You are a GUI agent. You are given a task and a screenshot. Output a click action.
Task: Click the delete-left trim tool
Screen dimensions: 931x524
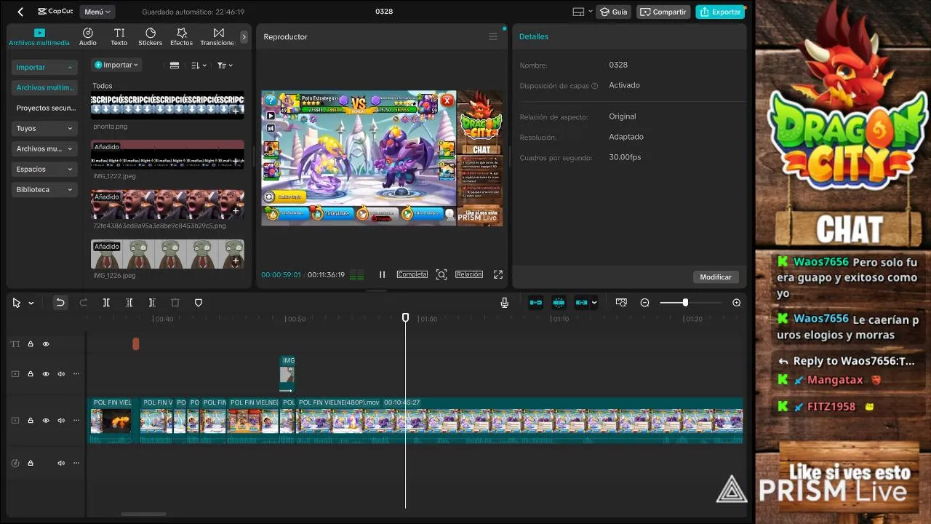(129, 303)
